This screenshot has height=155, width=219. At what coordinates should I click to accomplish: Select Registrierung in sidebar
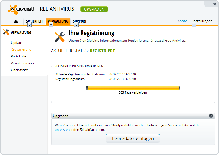[21, 49]
